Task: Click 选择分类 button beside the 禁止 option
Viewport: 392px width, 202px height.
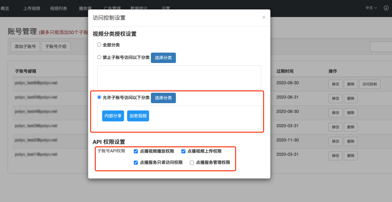Action: pos(163,58)
